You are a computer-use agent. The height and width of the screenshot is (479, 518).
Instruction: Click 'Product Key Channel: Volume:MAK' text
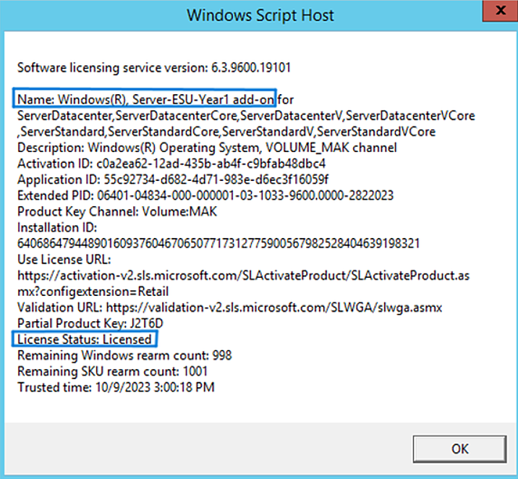(x=117, y=211)
